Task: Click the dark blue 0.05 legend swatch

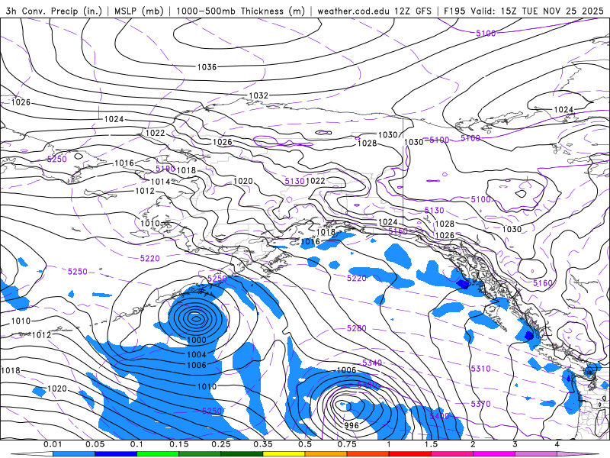Action: (116, 454)
